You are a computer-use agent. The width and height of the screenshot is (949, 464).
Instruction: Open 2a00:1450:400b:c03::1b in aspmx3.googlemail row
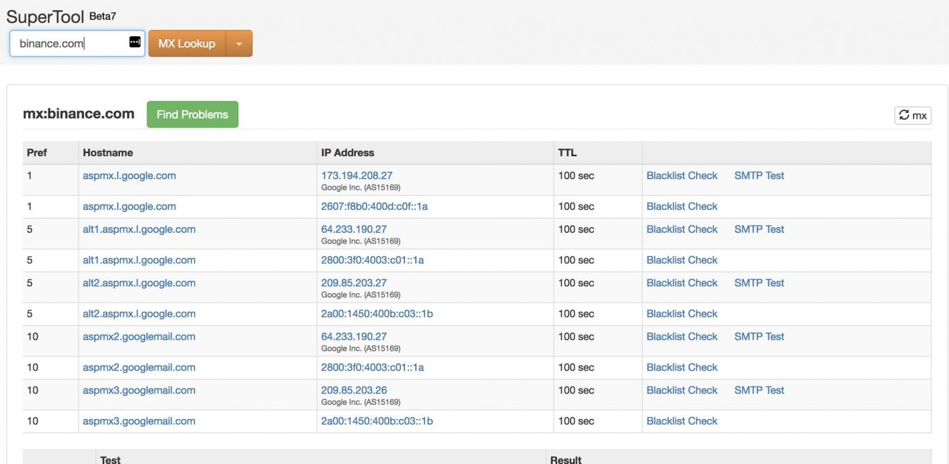[377, 421]
